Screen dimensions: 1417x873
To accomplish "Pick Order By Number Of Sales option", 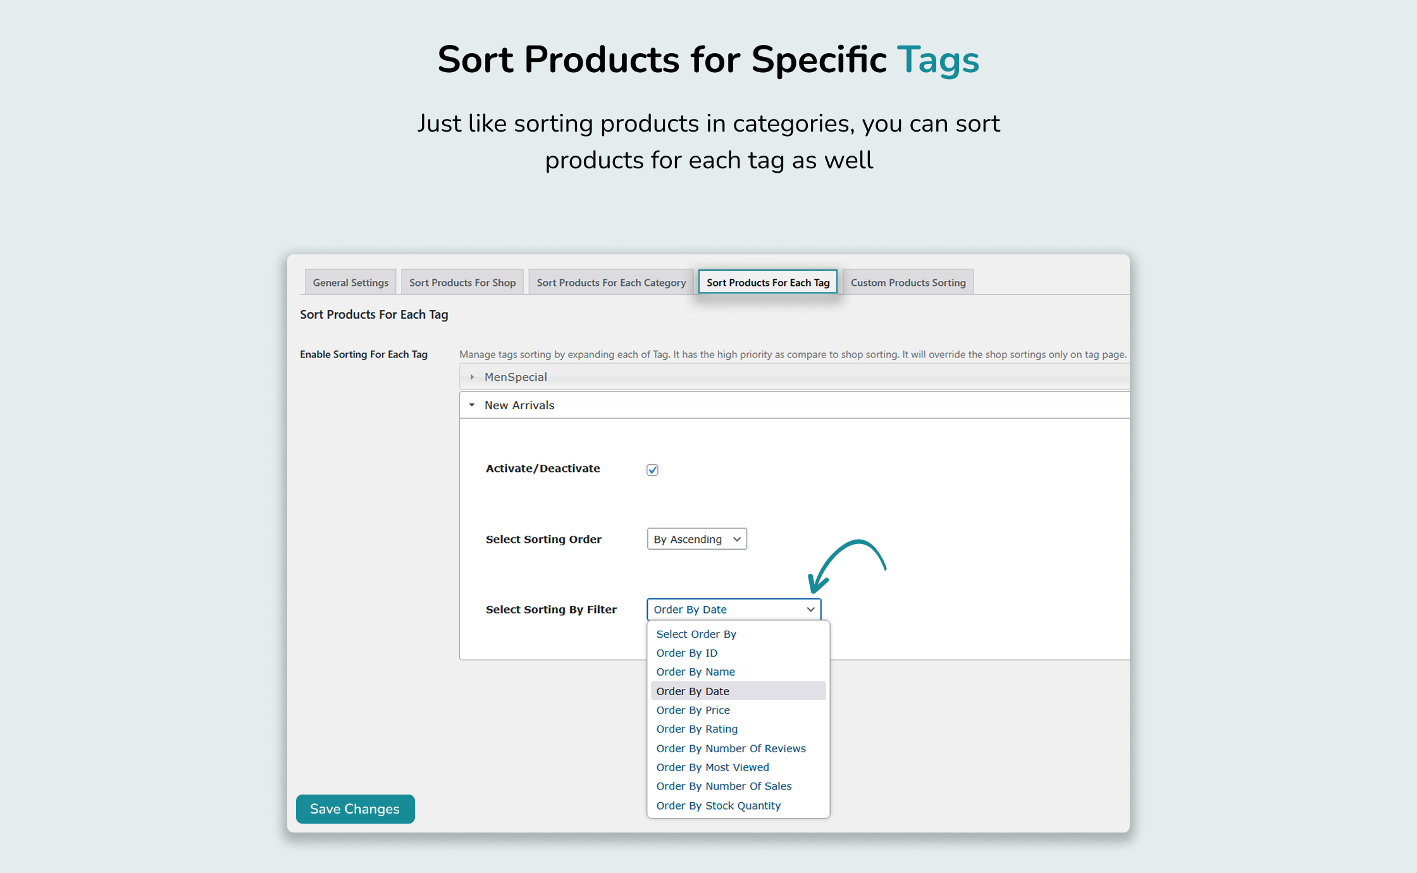I will [724, 786].
